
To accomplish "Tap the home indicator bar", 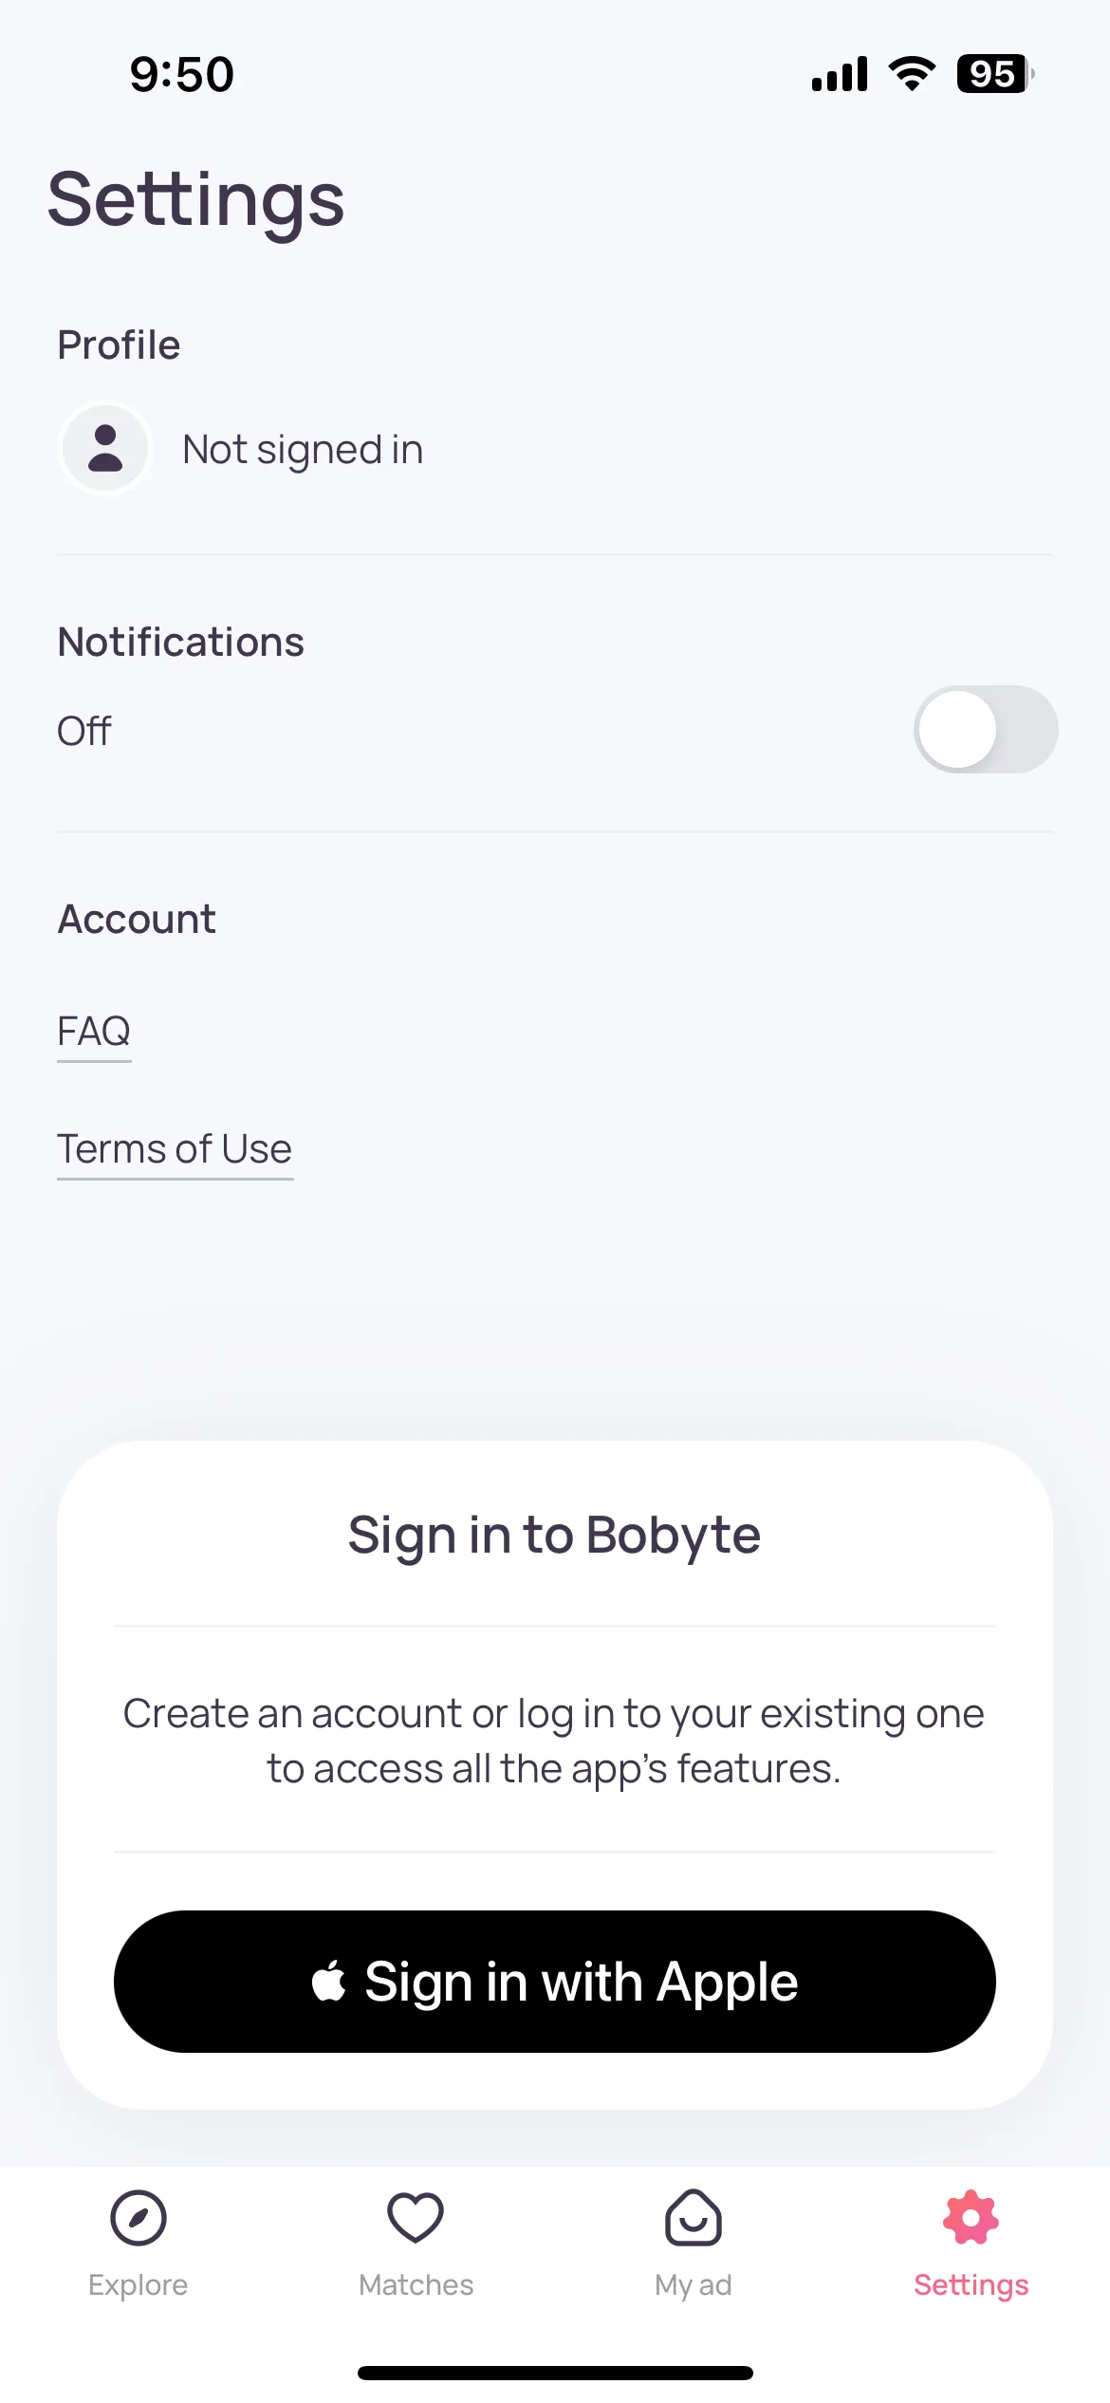I will 555,2373.
